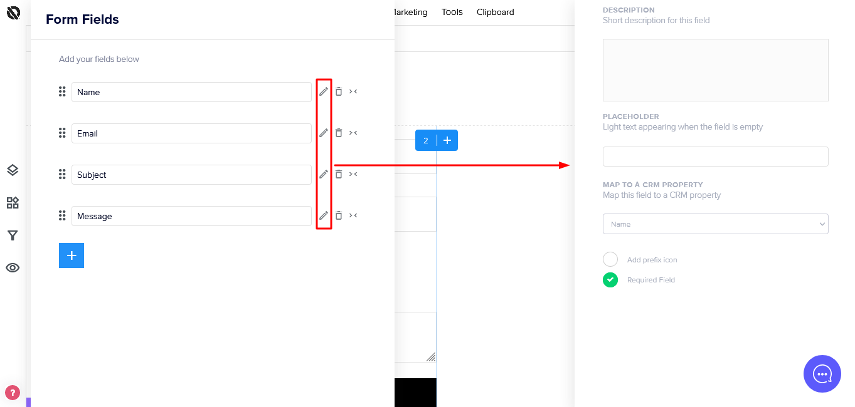Uncheck the Required Field option

coord(610,280)
